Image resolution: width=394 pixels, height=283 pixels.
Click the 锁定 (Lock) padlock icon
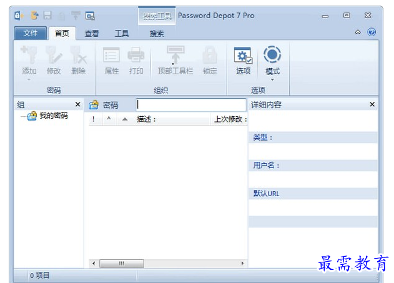point(210,54)
